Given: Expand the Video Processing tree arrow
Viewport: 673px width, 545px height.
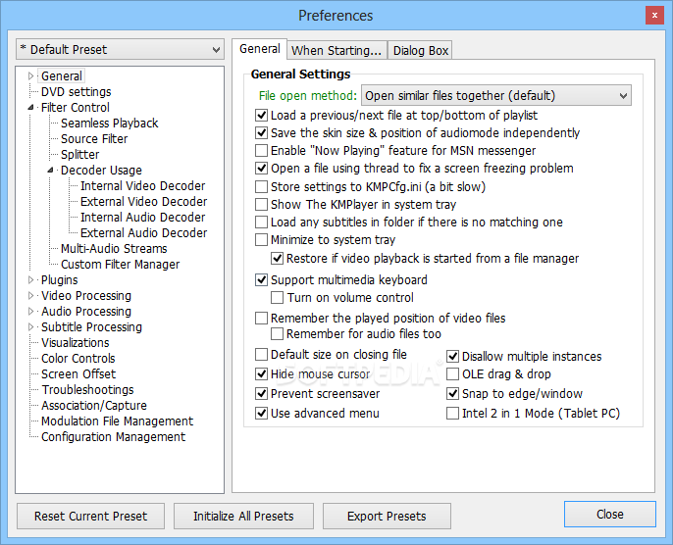Looking at the screenshot, I should pos(30,295).
